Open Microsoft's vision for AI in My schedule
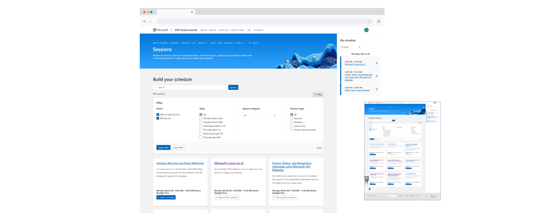Screen dimensions: 542x213 (x=355, y=64)
